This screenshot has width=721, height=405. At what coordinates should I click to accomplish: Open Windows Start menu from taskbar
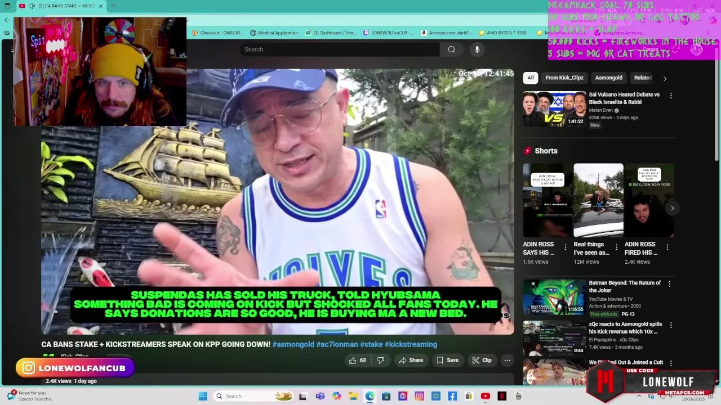(x=203, y=396)
